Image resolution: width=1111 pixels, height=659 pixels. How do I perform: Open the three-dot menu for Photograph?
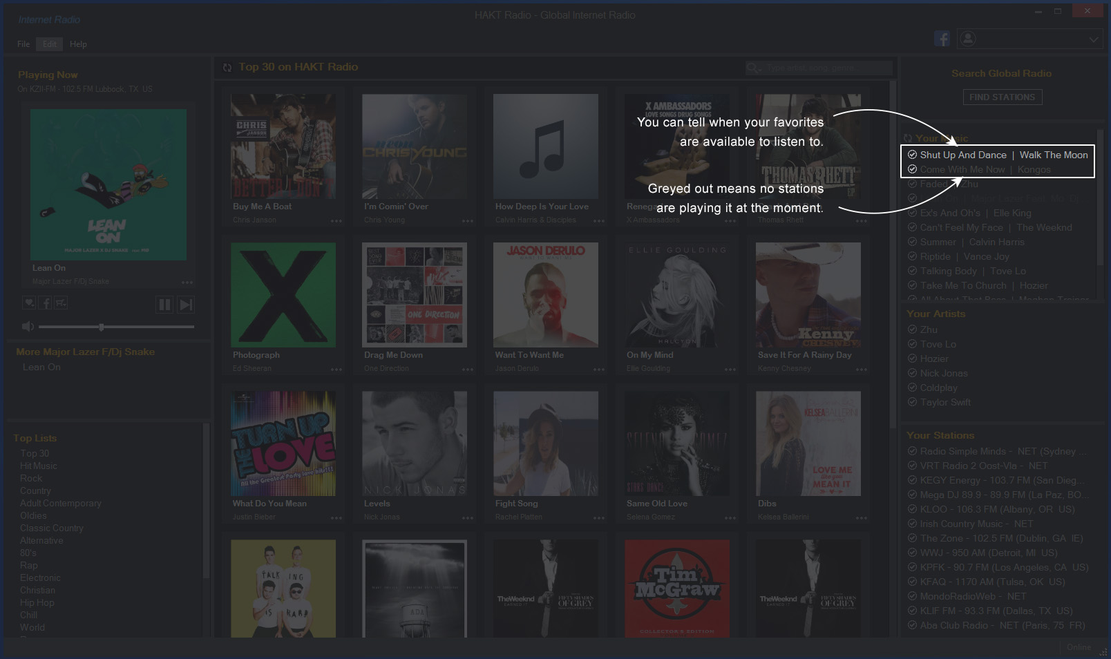pos(336,370)
